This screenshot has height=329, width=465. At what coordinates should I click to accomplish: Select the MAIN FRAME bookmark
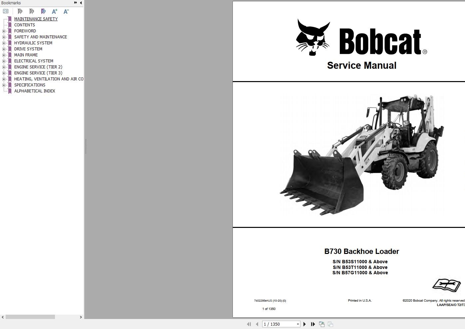[x=26, y=55]
